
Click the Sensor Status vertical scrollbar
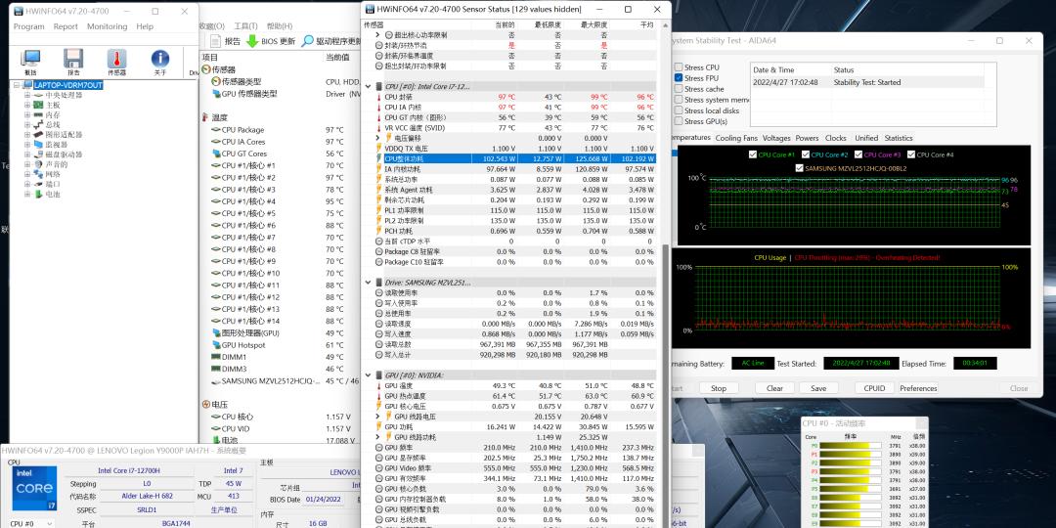click(x=667, y=384)
